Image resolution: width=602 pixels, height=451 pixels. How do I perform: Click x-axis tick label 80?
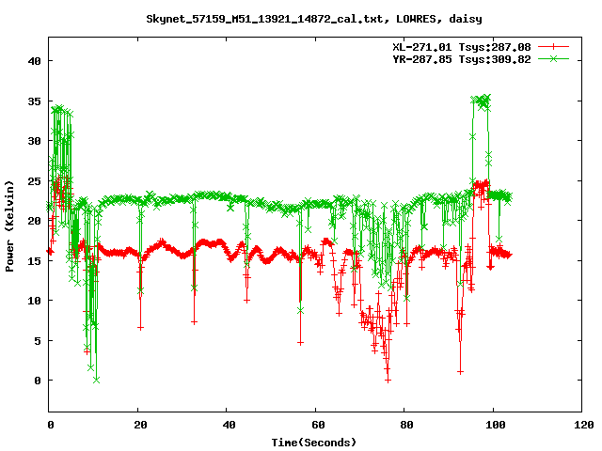coord(406,425)
